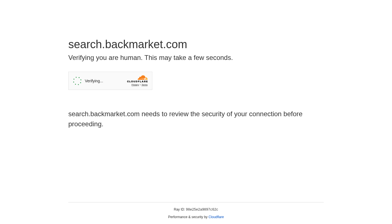Open the Cloudflare link in the footer
The image size is (392, 224).
(x=216, y=217)
